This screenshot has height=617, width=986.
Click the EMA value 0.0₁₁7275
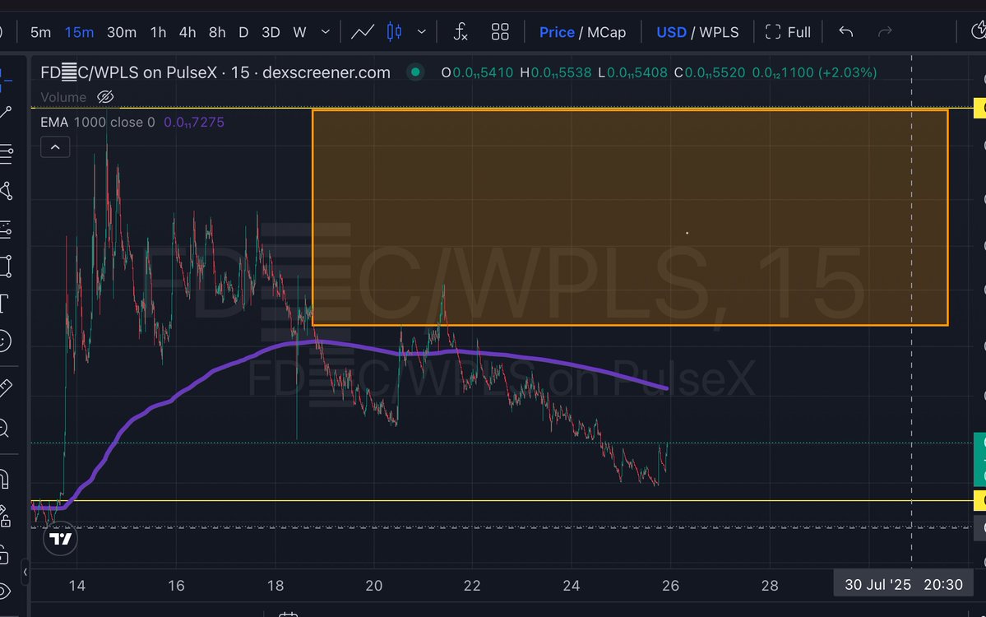tap(194, 122)
